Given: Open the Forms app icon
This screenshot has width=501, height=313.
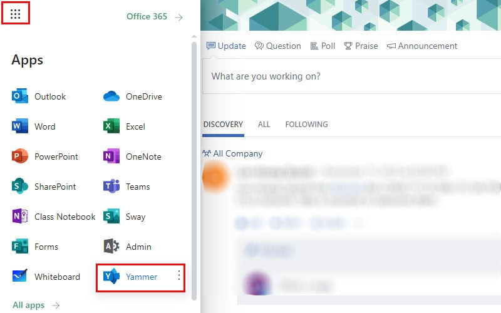Looking at the screenshot, I should (x=20, y=246).
